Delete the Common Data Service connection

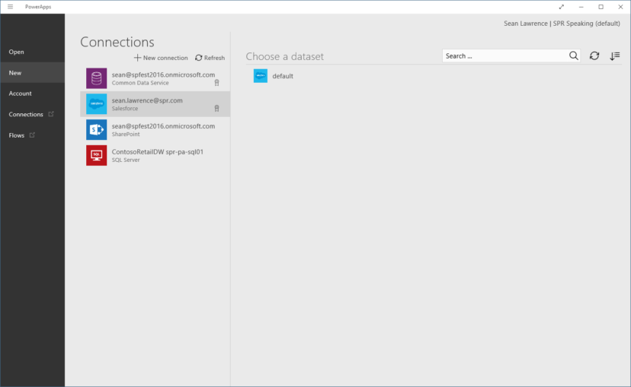tap(216, 83)
